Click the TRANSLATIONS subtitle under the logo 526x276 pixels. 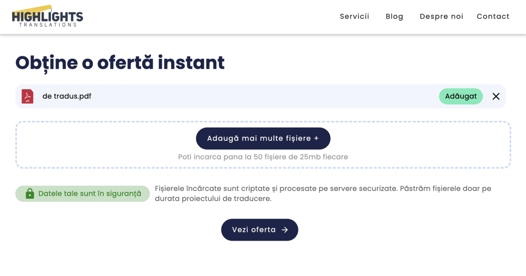tap(48, 25)
